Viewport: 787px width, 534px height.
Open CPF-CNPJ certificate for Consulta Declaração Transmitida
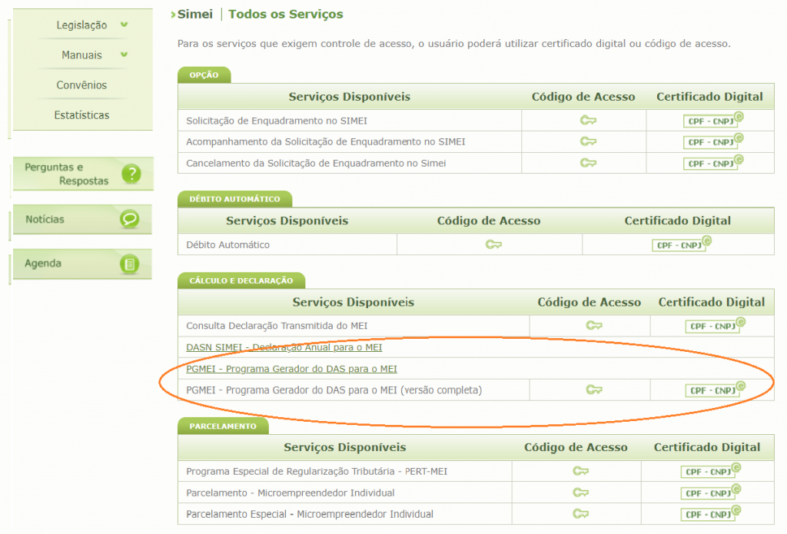[715, 326]
